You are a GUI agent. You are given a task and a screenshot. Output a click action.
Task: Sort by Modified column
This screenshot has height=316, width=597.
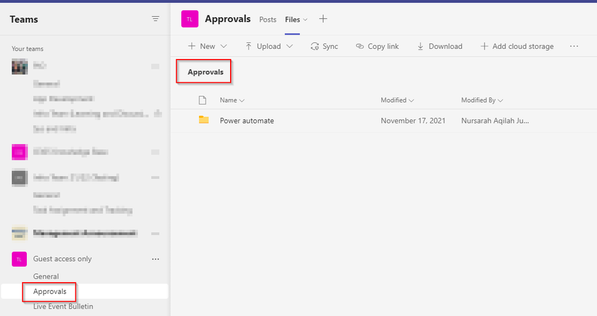pyautogui.click(x=397, y=100)
